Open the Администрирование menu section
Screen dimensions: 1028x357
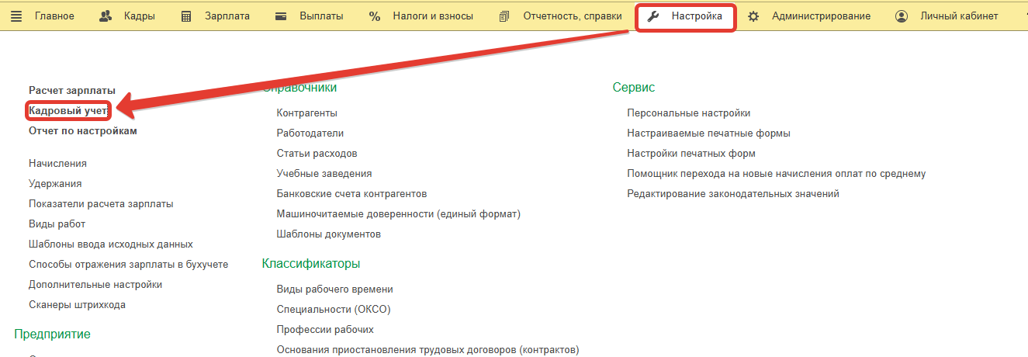pyautogui.click(x=821, y=16)
